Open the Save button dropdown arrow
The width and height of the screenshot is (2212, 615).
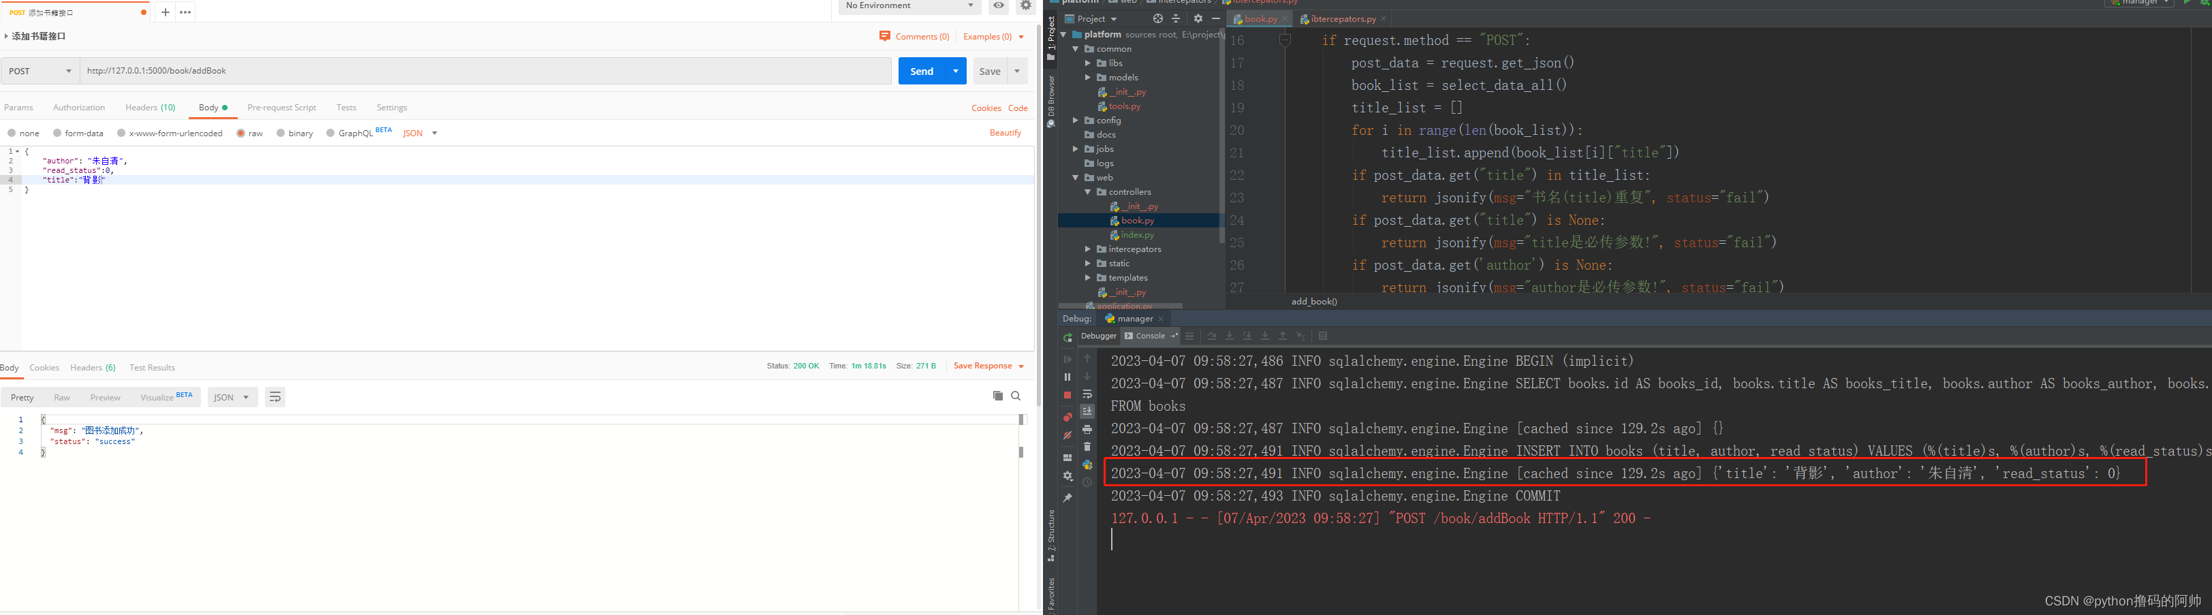(x=1016, y=70)
